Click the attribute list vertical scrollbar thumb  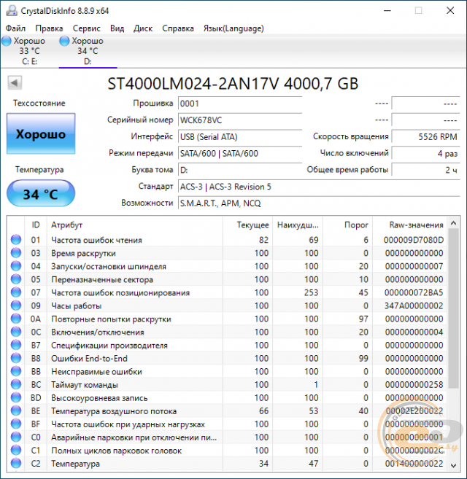[x=454, y=308]
